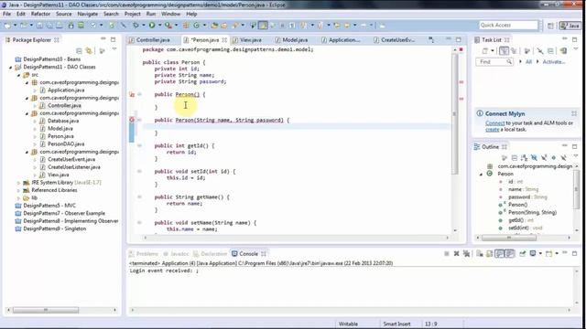This screenshot has width=586, height=329.
Task: Switch to the Problems tab
Action: point(146,254)
